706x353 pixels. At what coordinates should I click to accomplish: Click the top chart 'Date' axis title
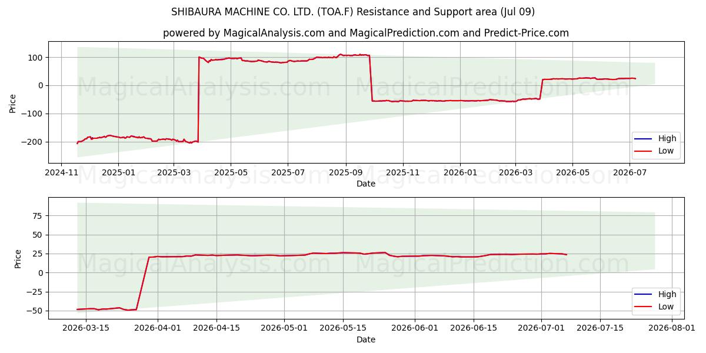(366, 184)
